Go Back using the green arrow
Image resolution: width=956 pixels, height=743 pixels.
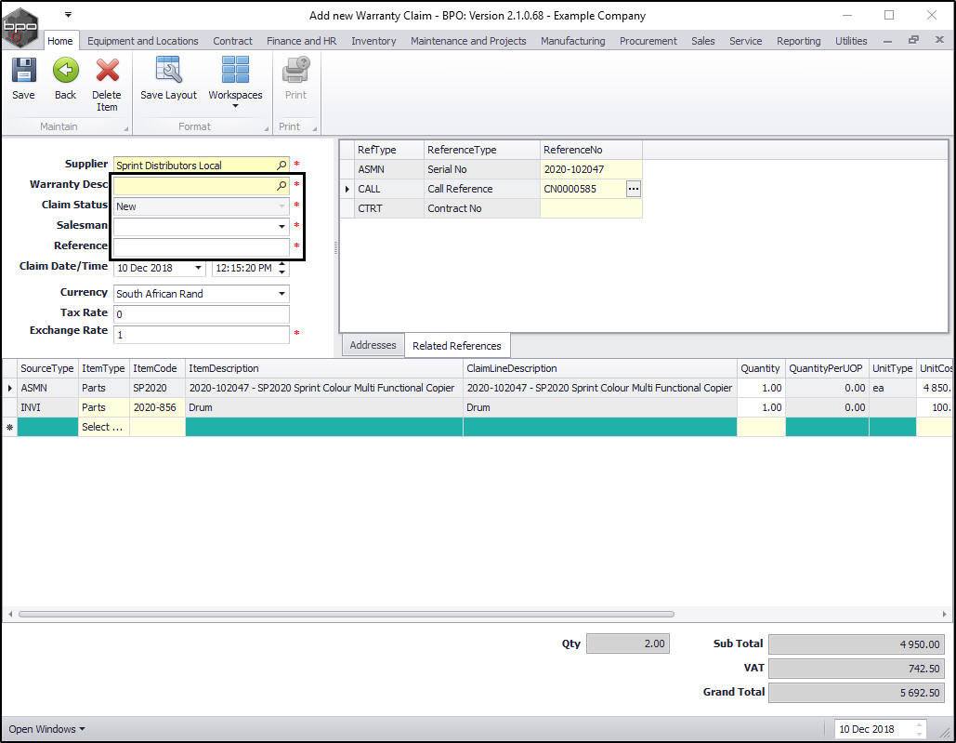pyautogui.click(x=65, y=70)
